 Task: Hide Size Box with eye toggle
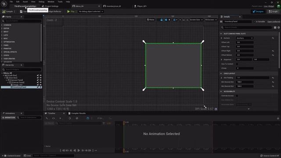coord(41,78)
